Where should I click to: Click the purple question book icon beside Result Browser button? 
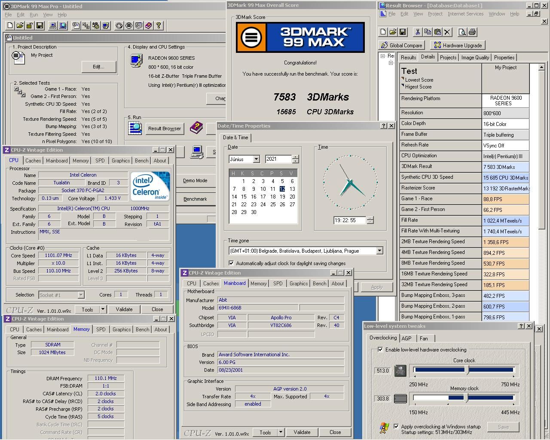(x=196, y=127)
